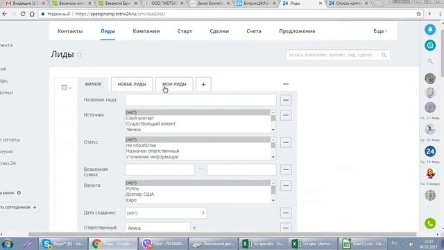Click down arrow of Источник list scrollbar
The width and height of the screenshot is (444, 250).
[273, 130]
